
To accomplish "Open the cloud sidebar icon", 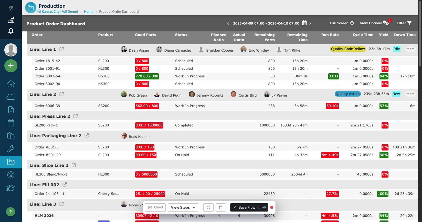I will point(11,97).
